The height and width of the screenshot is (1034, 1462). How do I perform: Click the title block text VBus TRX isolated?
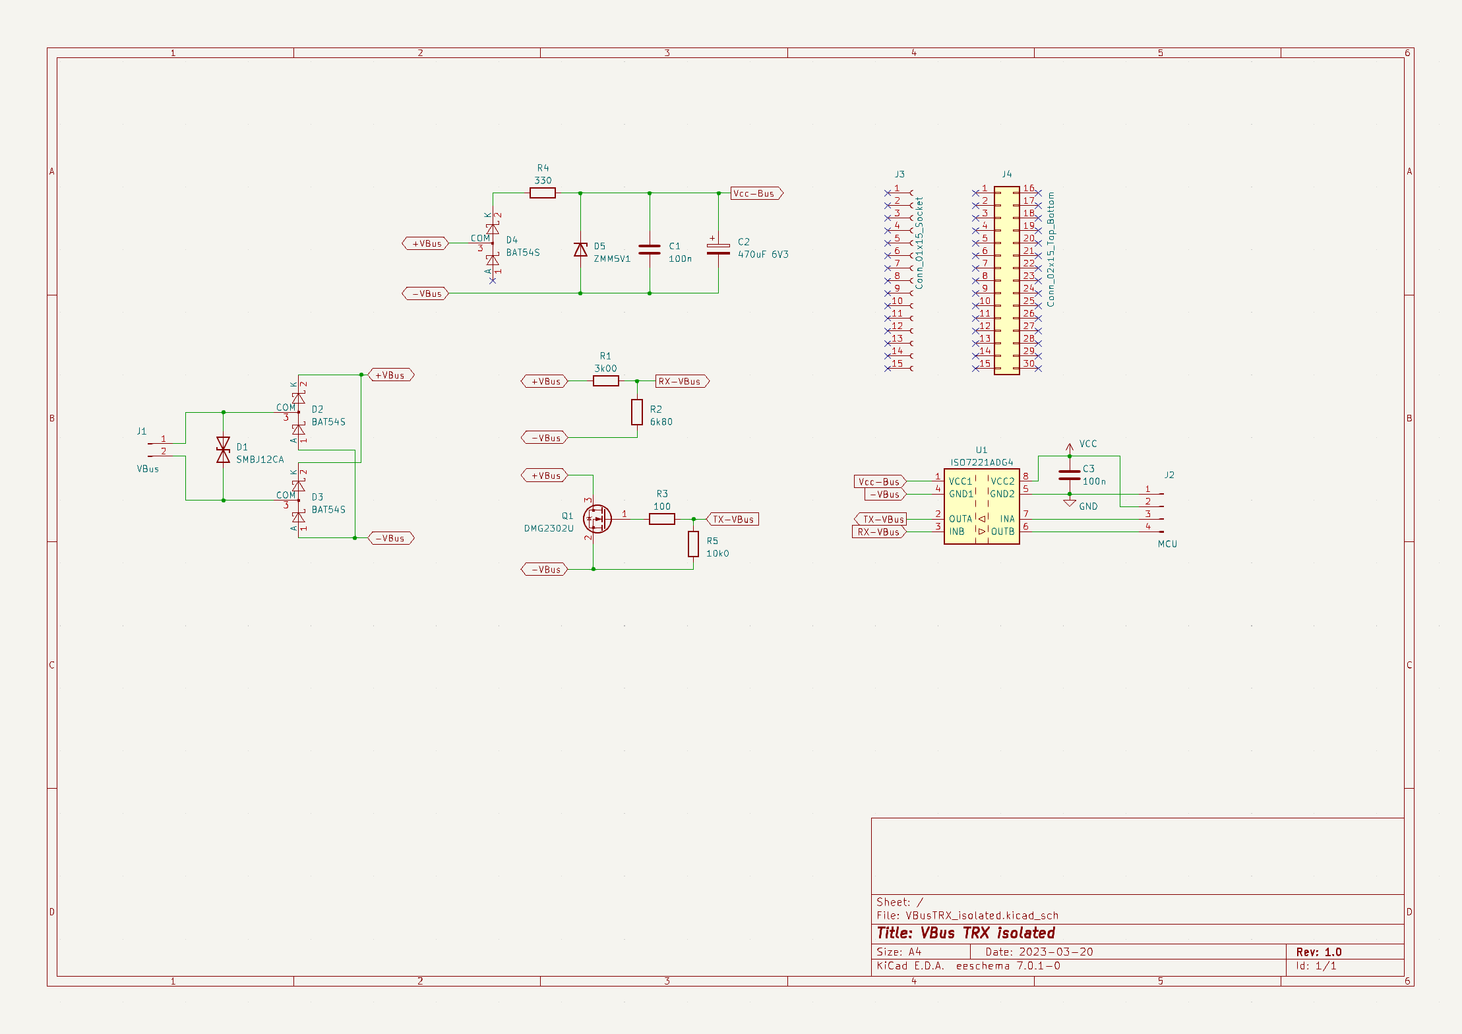point(988,933)
